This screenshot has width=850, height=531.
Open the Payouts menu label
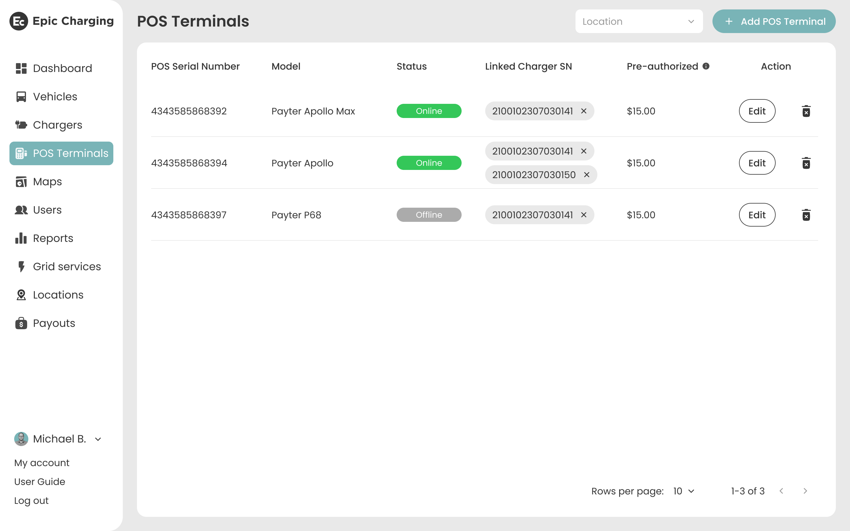54,323
